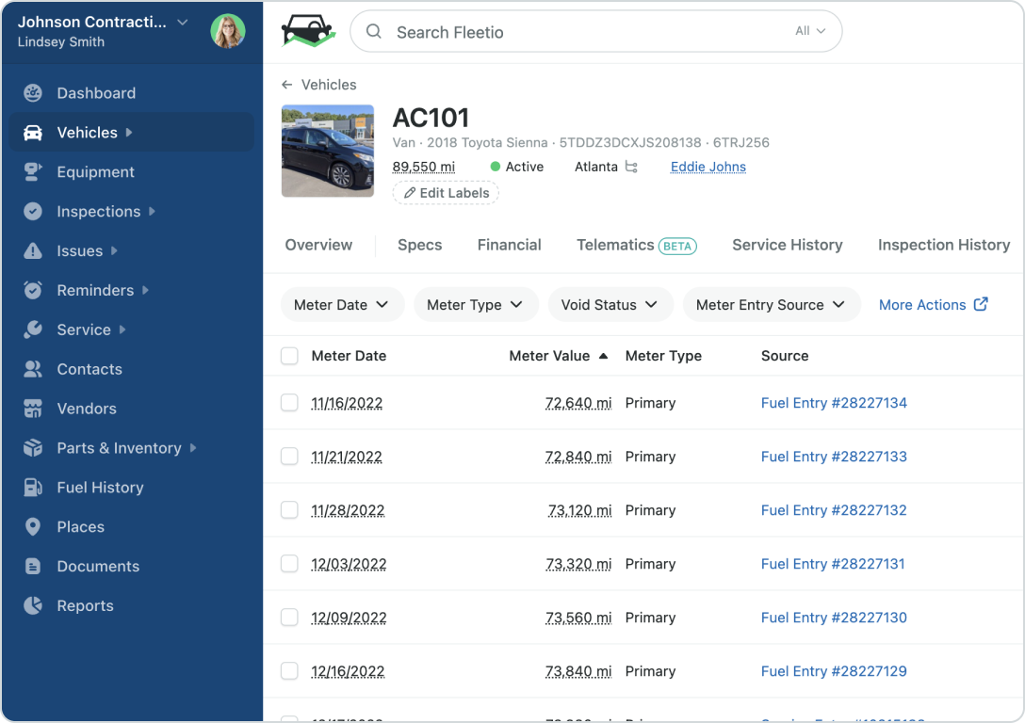The image size is (1025, 723).
Task: Click the green Active status dot
Action: [496, 167]
